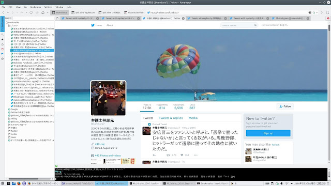This screenshot has height=186, width=331.
Task: Open the Go menu
Action: [25, 7]
